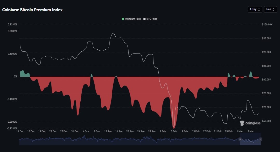Click the 0.2294% axis value

click(12, 24)
